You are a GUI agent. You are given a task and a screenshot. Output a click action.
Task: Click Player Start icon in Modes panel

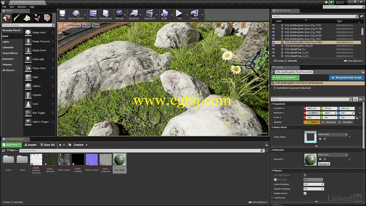coord(28,68)
